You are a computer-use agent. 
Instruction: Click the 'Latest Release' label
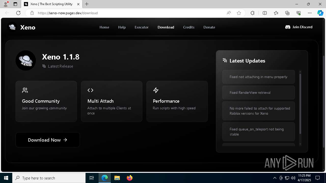61,66
